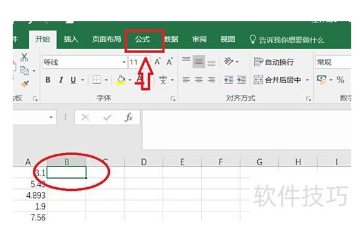Select cell containing 1.9
Image resolution: width=364 pixels, height=243 pixels.
point(30,206)
